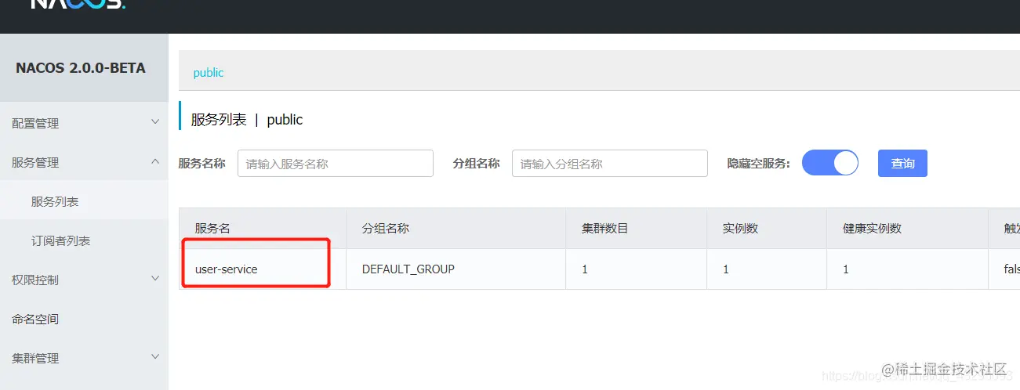Click the NACOS 2.0.0-BETA version title
1020x390 pixels.
click(81, 68)
